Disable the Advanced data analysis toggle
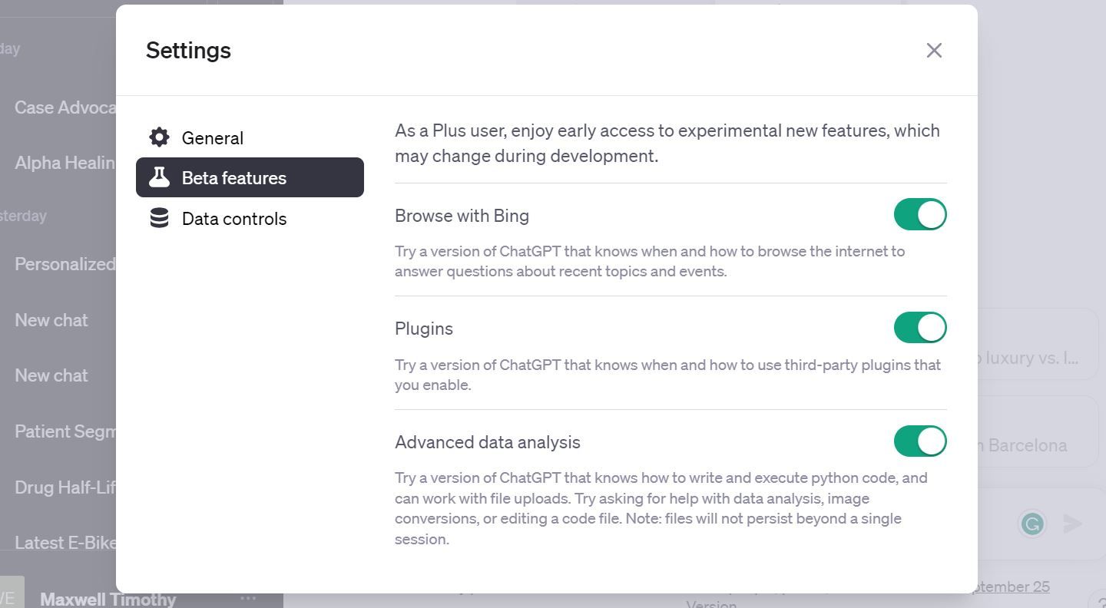The height and width of the screenshot is (608, 1106). pyautogui.click(x=919, y=441)
